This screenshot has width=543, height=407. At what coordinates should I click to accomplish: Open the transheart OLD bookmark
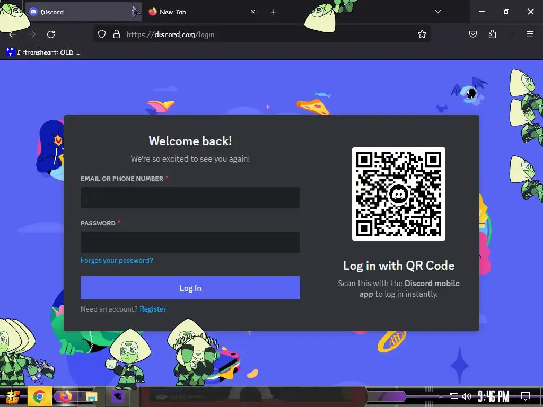coord(43,52)
